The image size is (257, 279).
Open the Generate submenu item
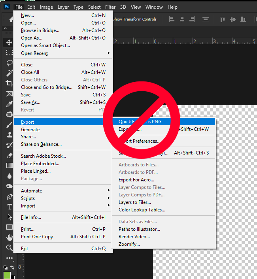pyautogui.click(x=62, y=130)
